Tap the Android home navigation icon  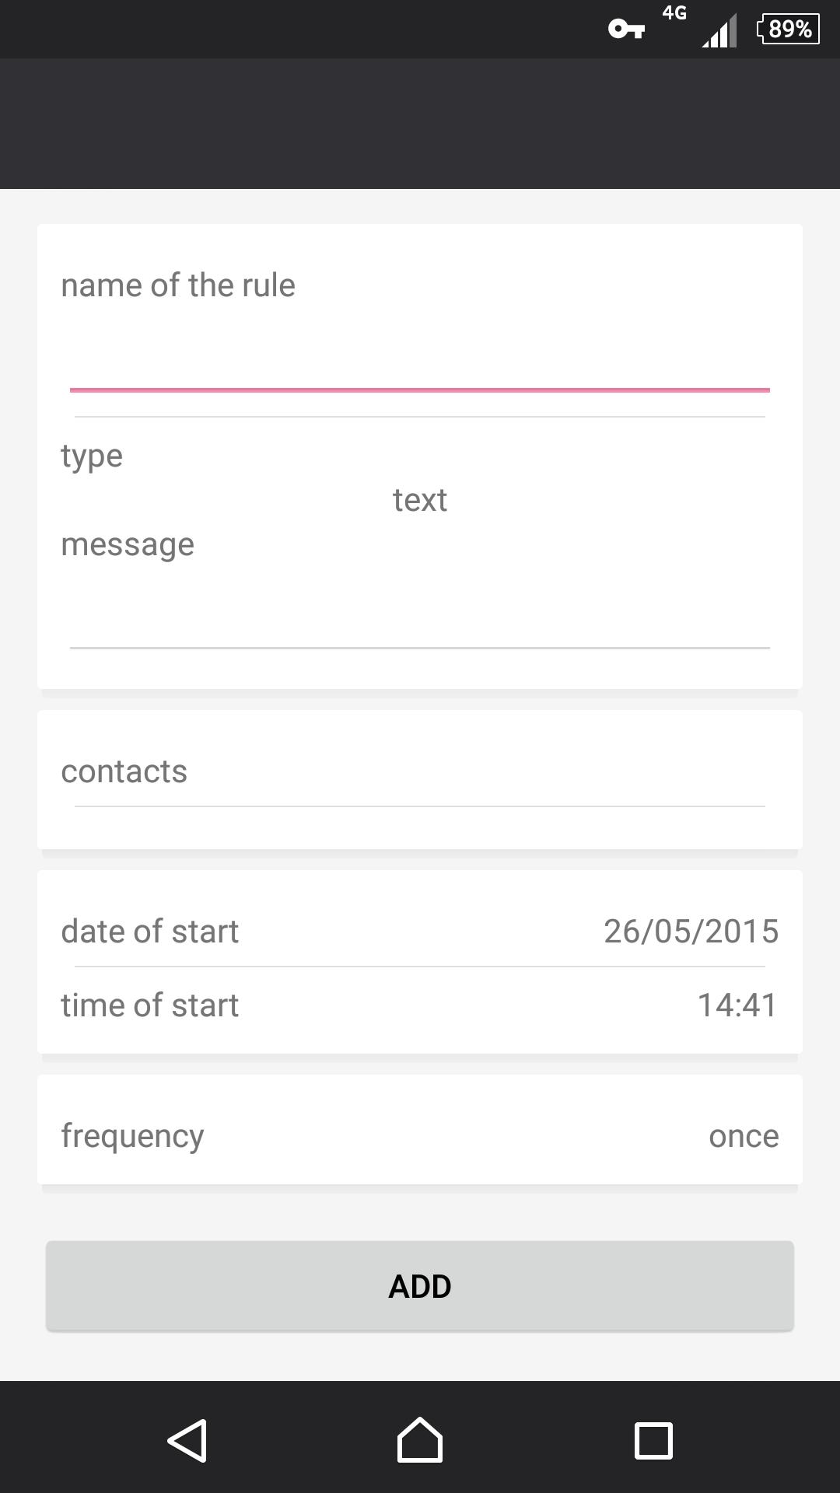[x=420, y=1440]
